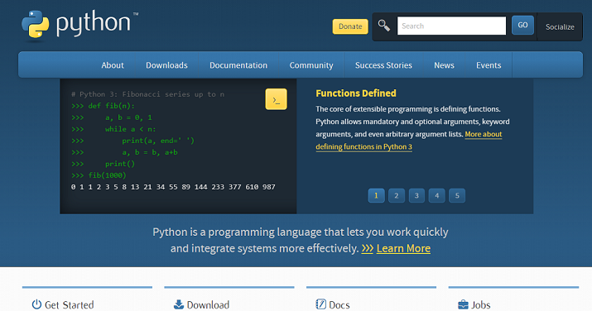Switch to slide 2 of code examples

click(397, 196)
